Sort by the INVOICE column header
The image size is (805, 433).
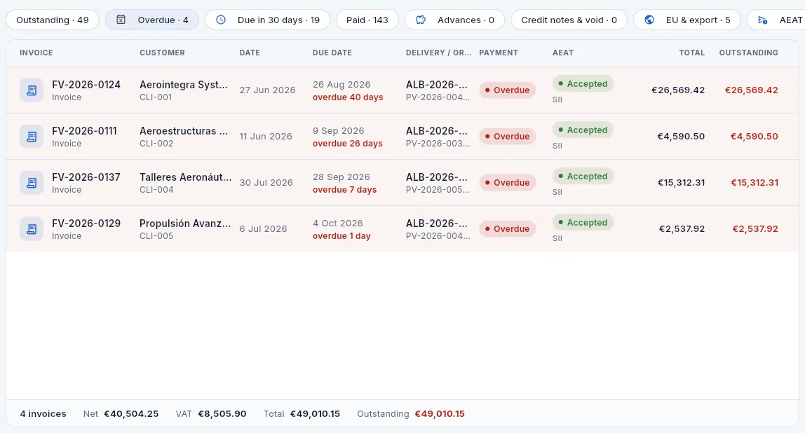36,53
